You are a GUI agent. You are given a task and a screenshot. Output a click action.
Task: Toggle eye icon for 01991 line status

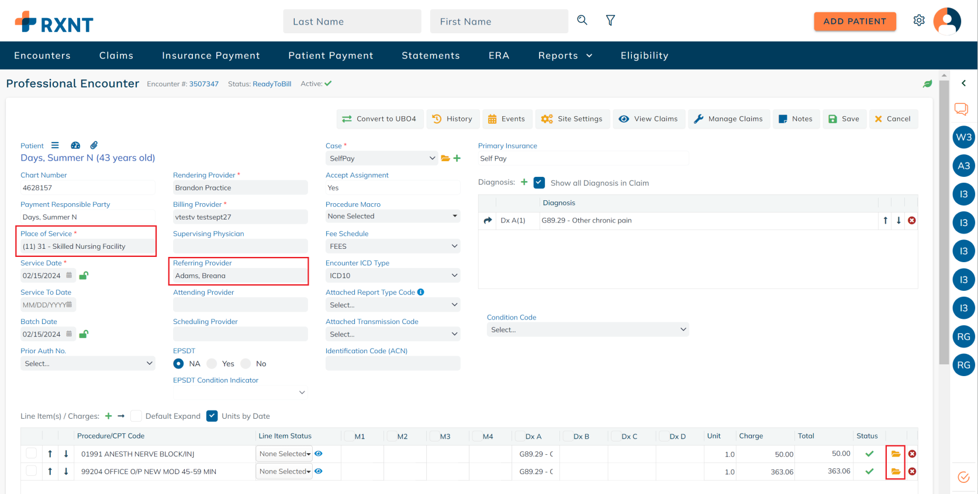pyautogui.click(x=319, y=454)
